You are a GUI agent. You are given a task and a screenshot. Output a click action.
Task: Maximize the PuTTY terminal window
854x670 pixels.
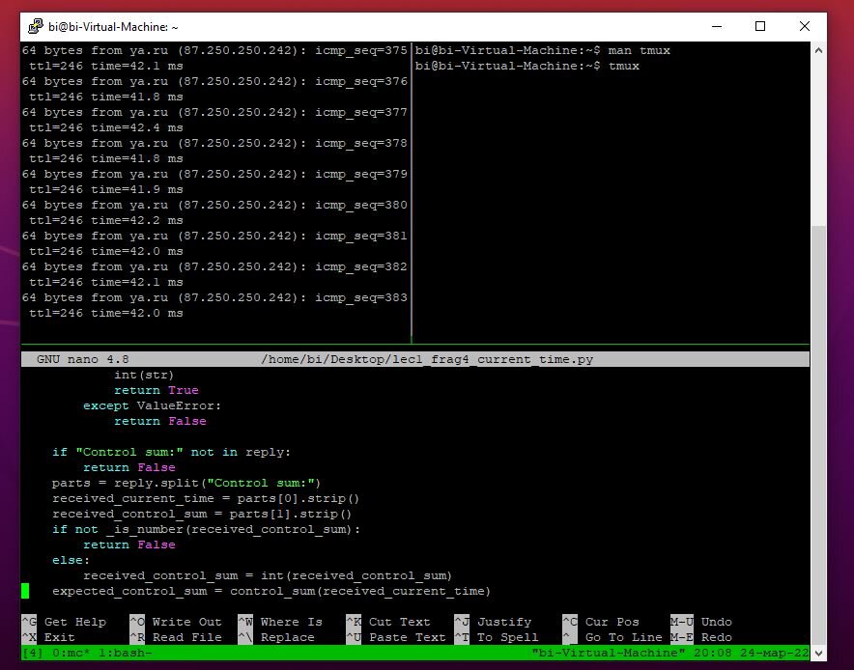760,26
